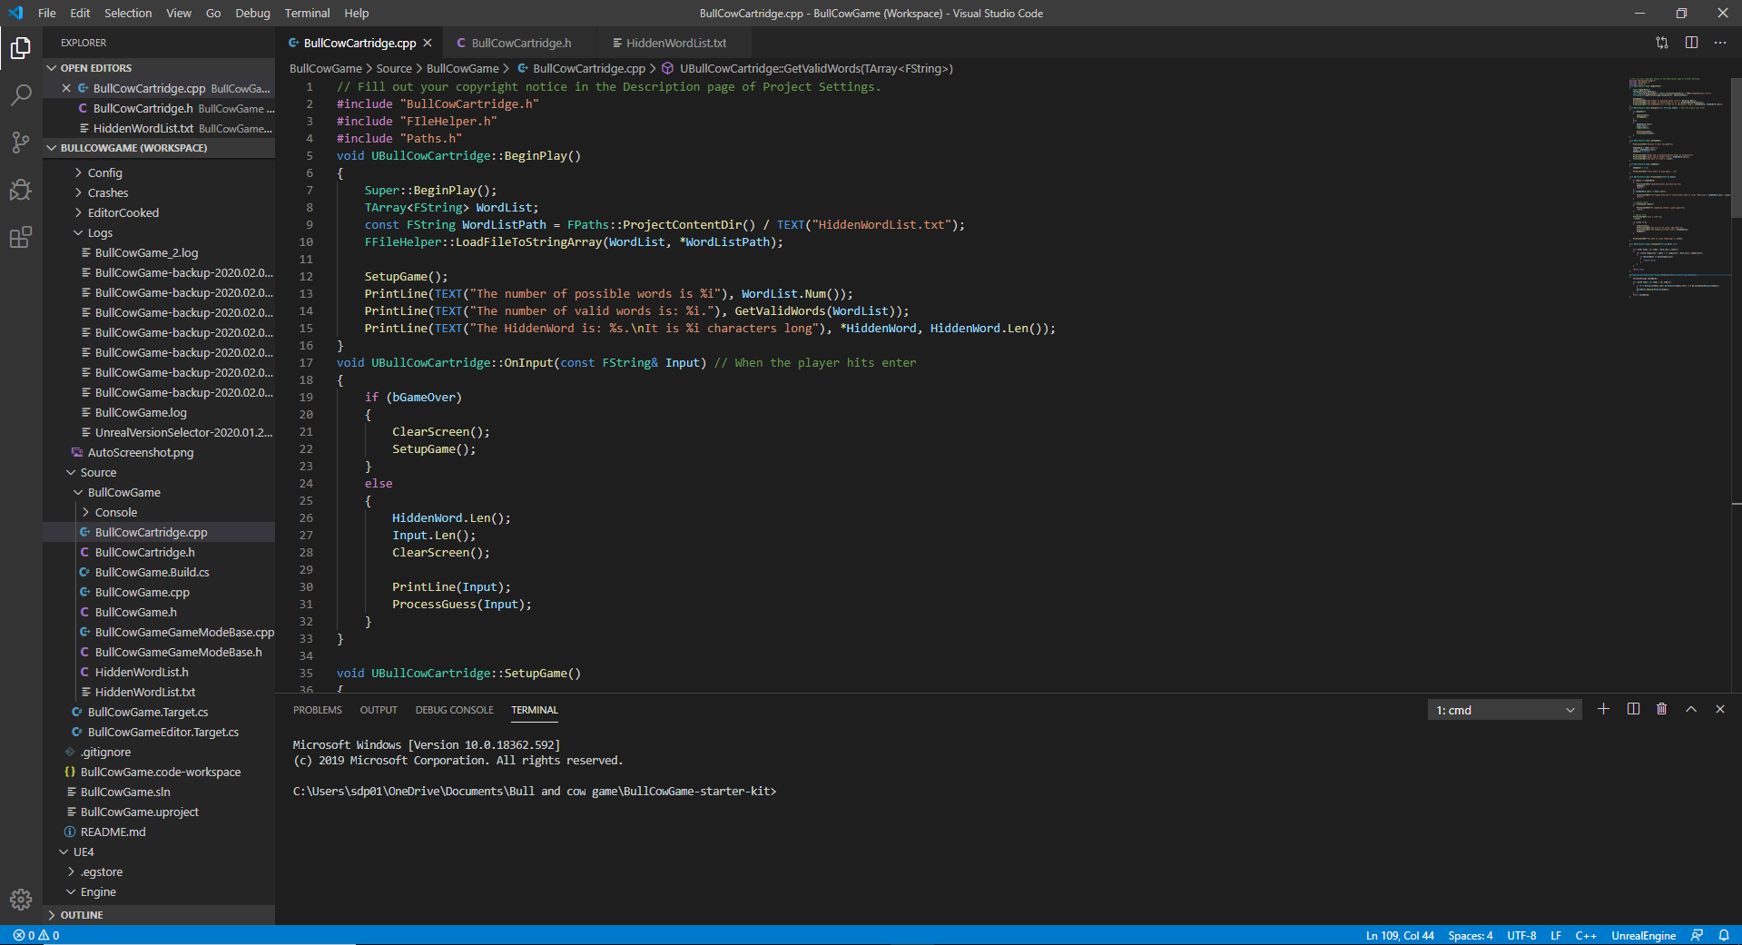Collapse the Logs folder
The image size is (1742, 945).
[100, 232]
